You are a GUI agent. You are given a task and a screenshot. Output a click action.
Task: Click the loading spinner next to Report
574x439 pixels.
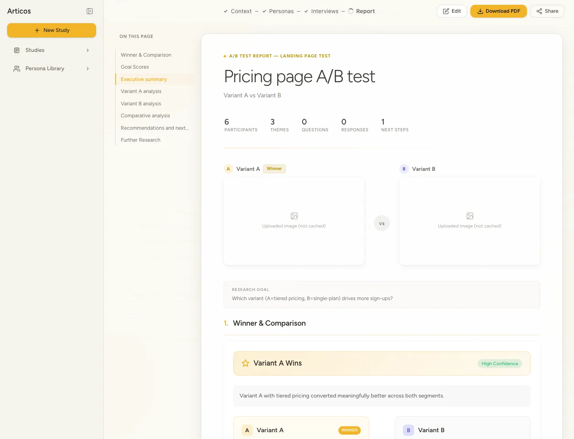[x=351, y=11]
